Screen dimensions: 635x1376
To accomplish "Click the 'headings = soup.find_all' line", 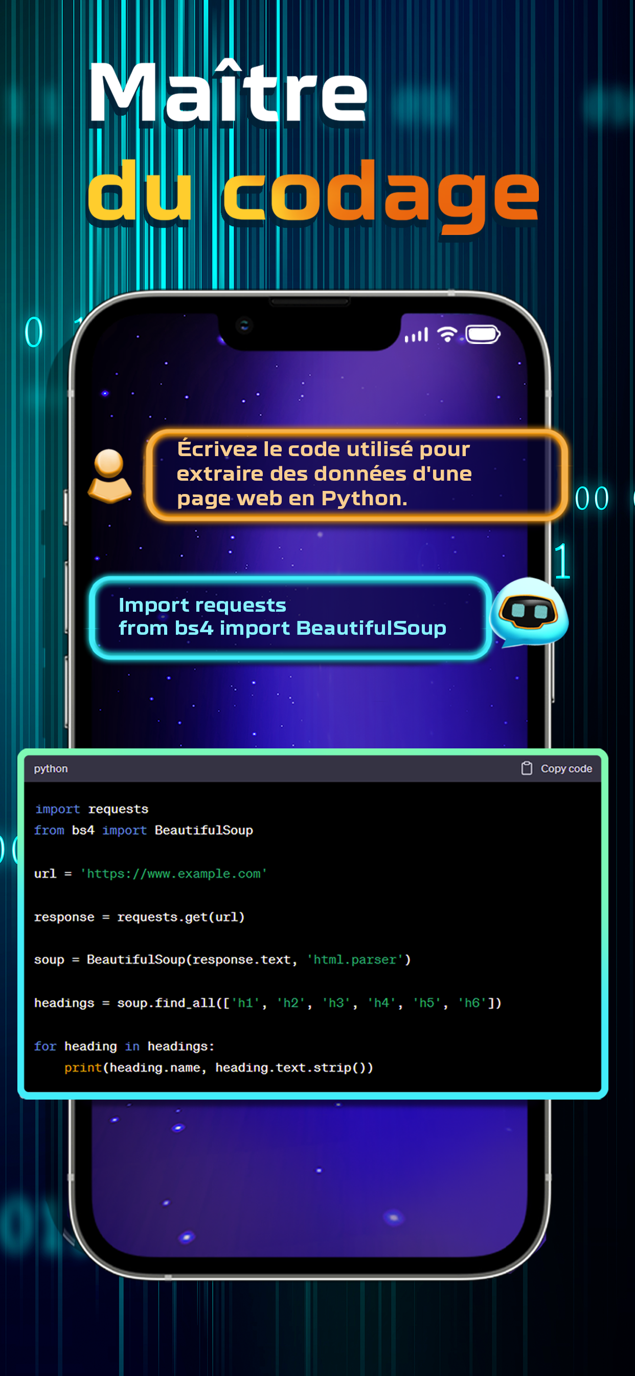I will 268,1003.
